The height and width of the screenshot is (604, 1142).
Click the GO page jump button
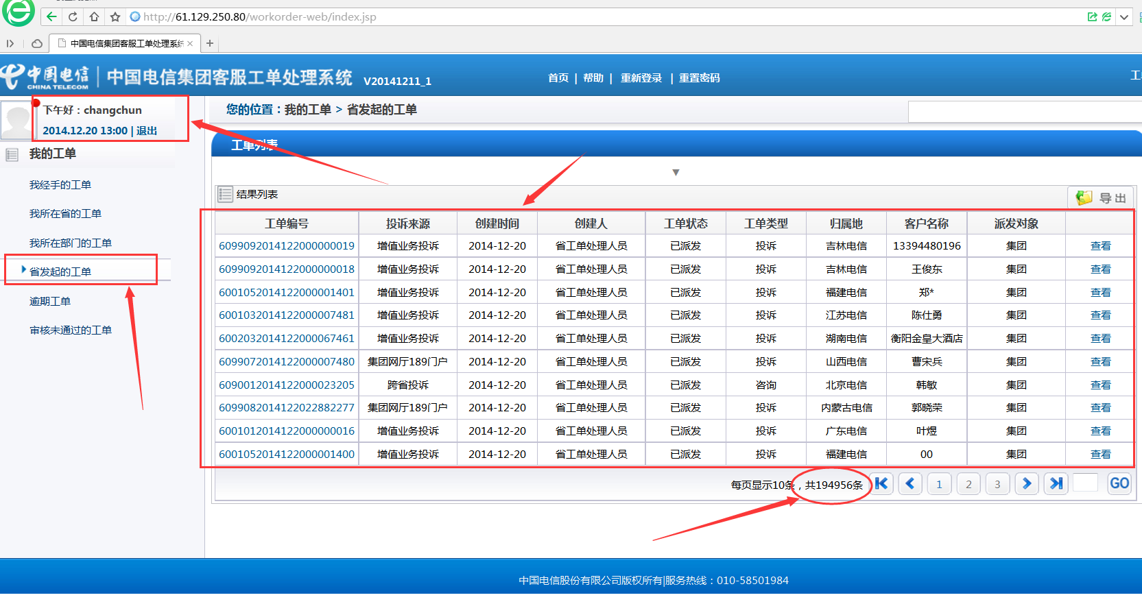(1119, 483)
